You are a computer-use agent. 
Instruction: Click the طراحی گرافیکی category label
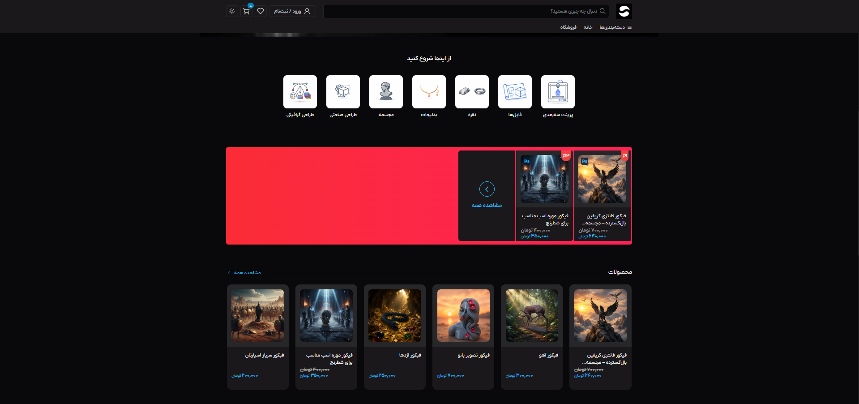click(x=300, y=115)
